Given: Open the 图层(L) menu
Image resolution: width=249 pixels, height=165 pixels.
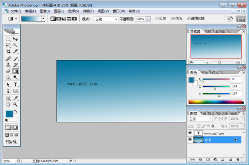Looking at the screenshot, I should click(x=59, y=11).
